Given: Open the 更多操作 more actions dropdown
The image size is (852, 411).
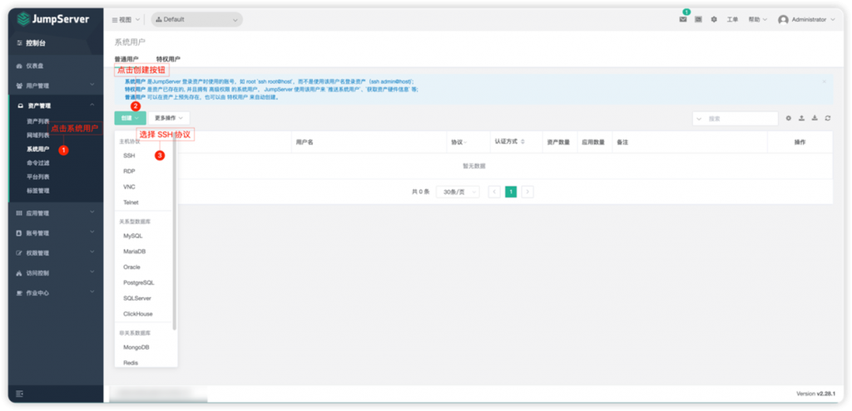Looking at the screenshot, I should [169, 118].
